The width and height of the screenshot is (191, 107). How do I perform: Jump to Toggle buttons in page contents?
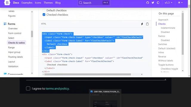pos(166,65)
